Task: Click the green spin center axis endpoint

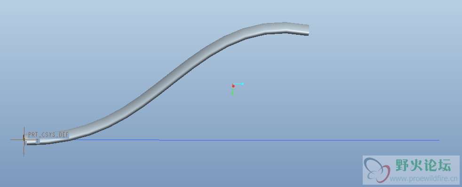Action: [232, 93]
